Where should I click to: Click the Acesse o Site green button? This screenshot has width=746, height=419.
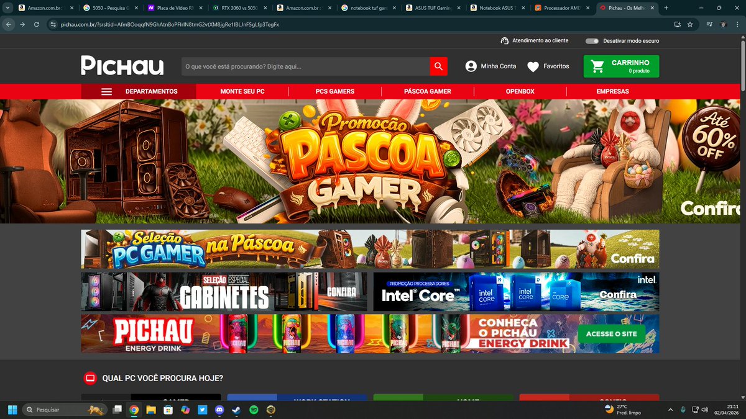(612, 334)
